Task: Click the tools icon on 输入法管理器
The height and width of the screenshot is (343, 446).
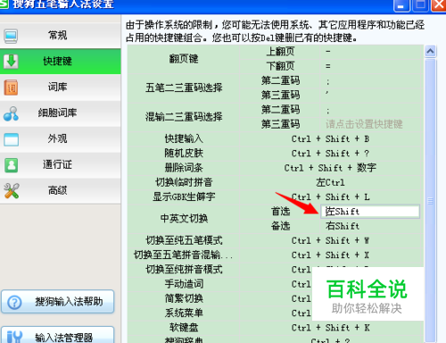Action: point(14,337)
